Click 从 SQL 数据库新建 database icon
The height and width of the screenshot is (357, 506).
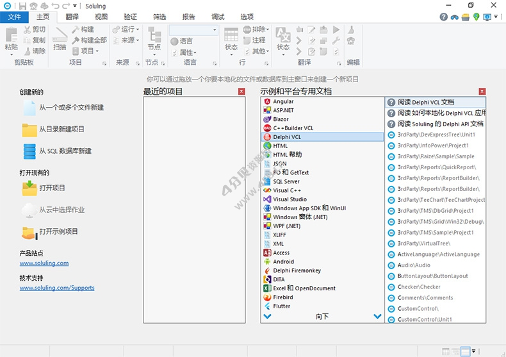click(x=29, y=151)
